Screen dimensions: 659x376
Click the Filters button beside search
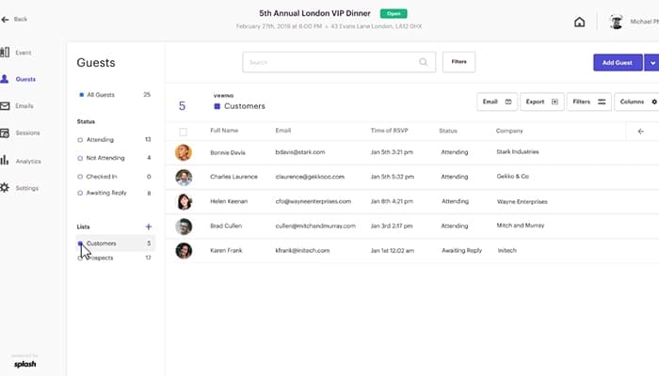(x=458, y=62)
